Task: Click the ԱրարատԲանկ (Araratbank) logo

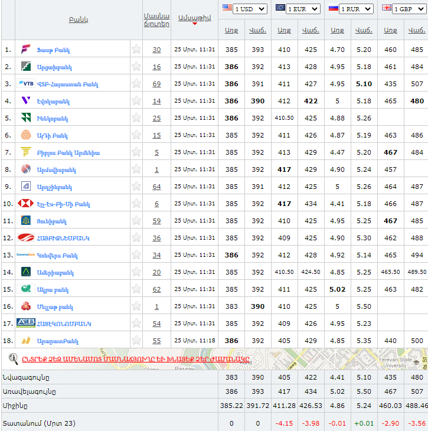Action: pyautogui.click(x=26, y=341)
